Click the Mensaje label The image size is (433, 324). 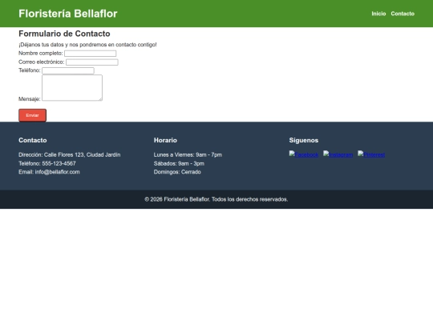click(x=30, y=98)
